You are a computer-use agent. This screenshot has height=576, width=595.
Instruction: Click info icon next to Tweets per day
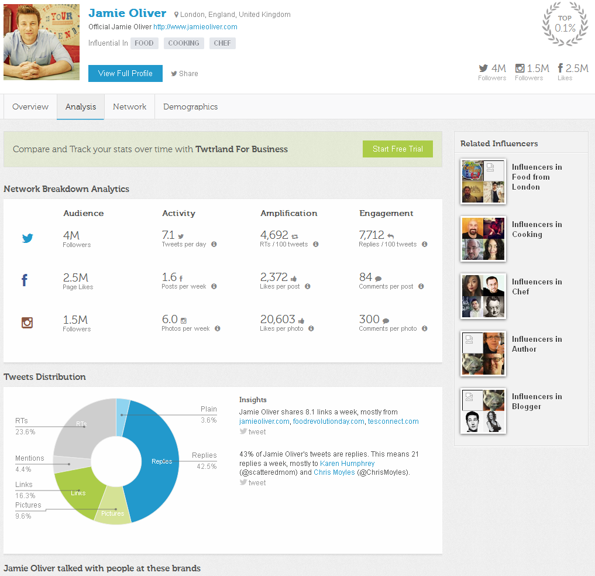(x=214, y=245)
